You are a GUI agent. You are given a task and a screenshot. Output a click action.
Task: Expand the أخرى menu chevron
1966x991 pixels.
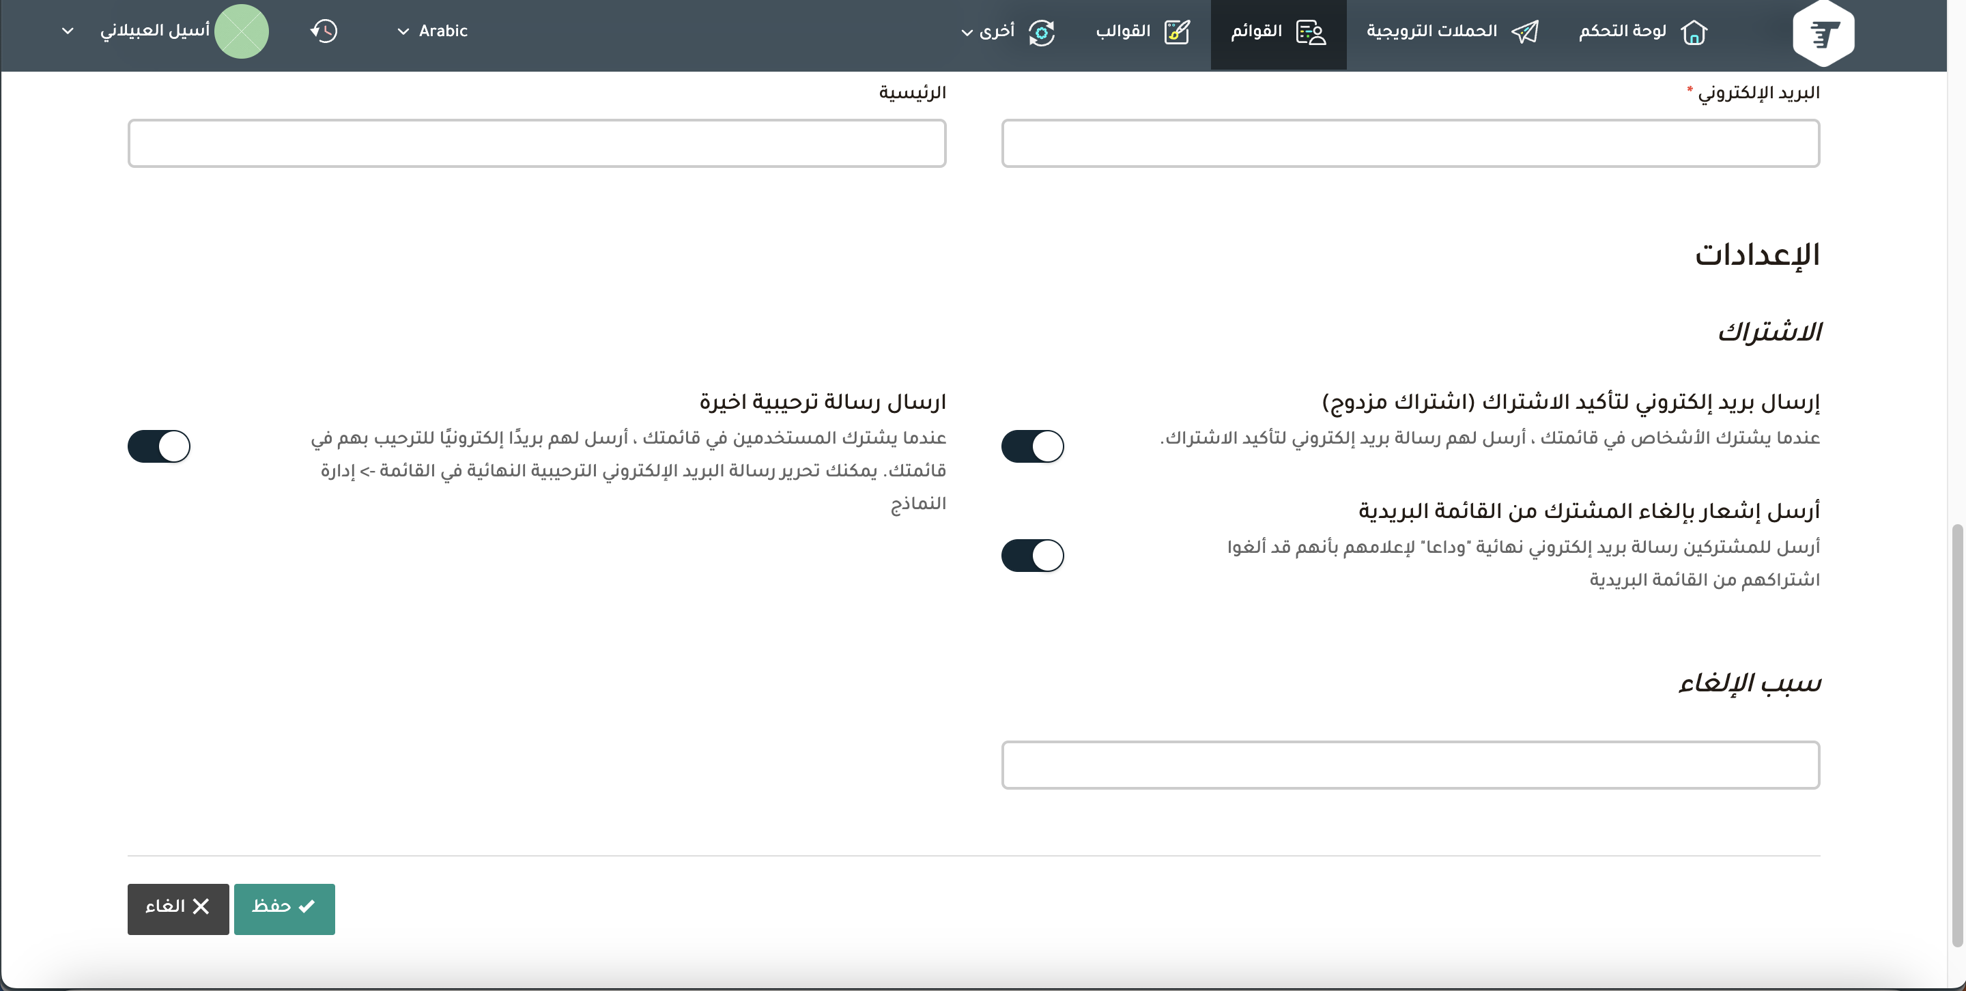[x=967, y=33]
